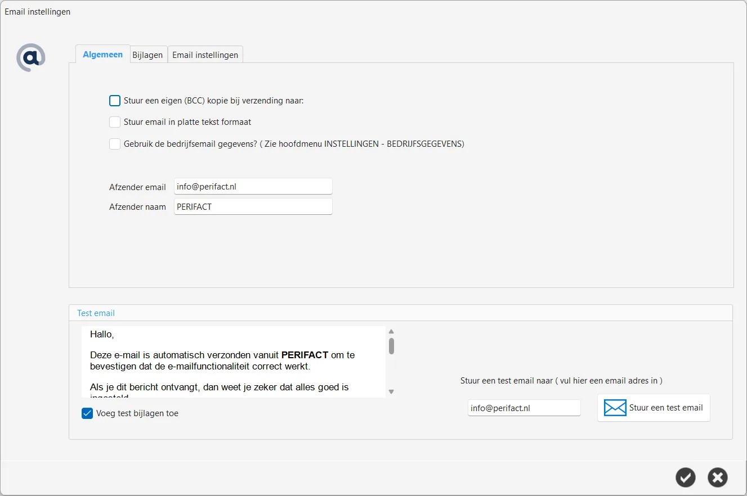This screenshot has width=747, height=496.
Task: Click the bold PERIFACT word in the message
Action: [305, 355]
